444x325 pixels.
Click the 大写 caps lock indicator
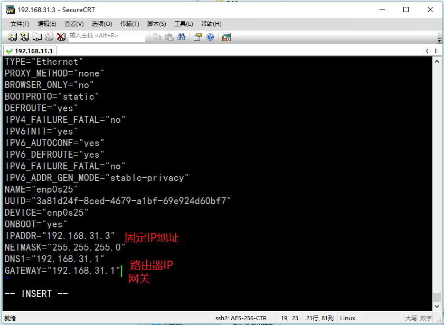tap(411, 318)
